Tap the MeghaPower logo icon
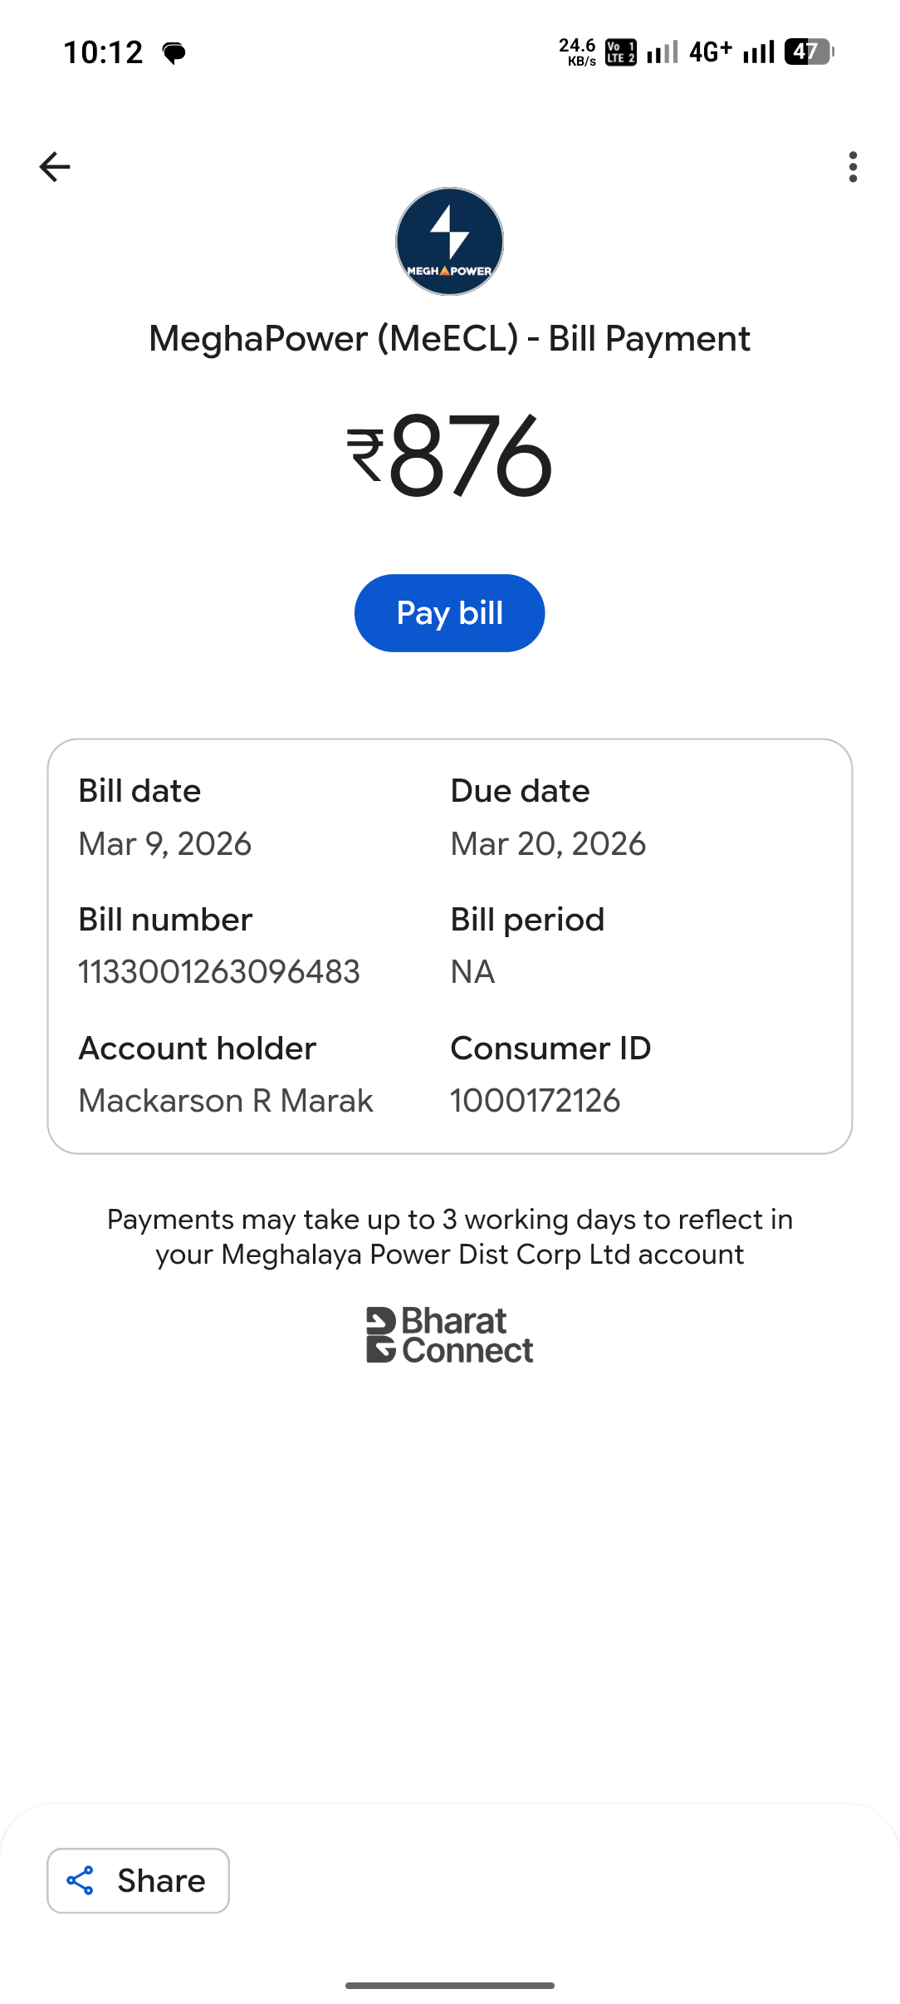This screenshot has width=900, height=2004. pos(449,241)
